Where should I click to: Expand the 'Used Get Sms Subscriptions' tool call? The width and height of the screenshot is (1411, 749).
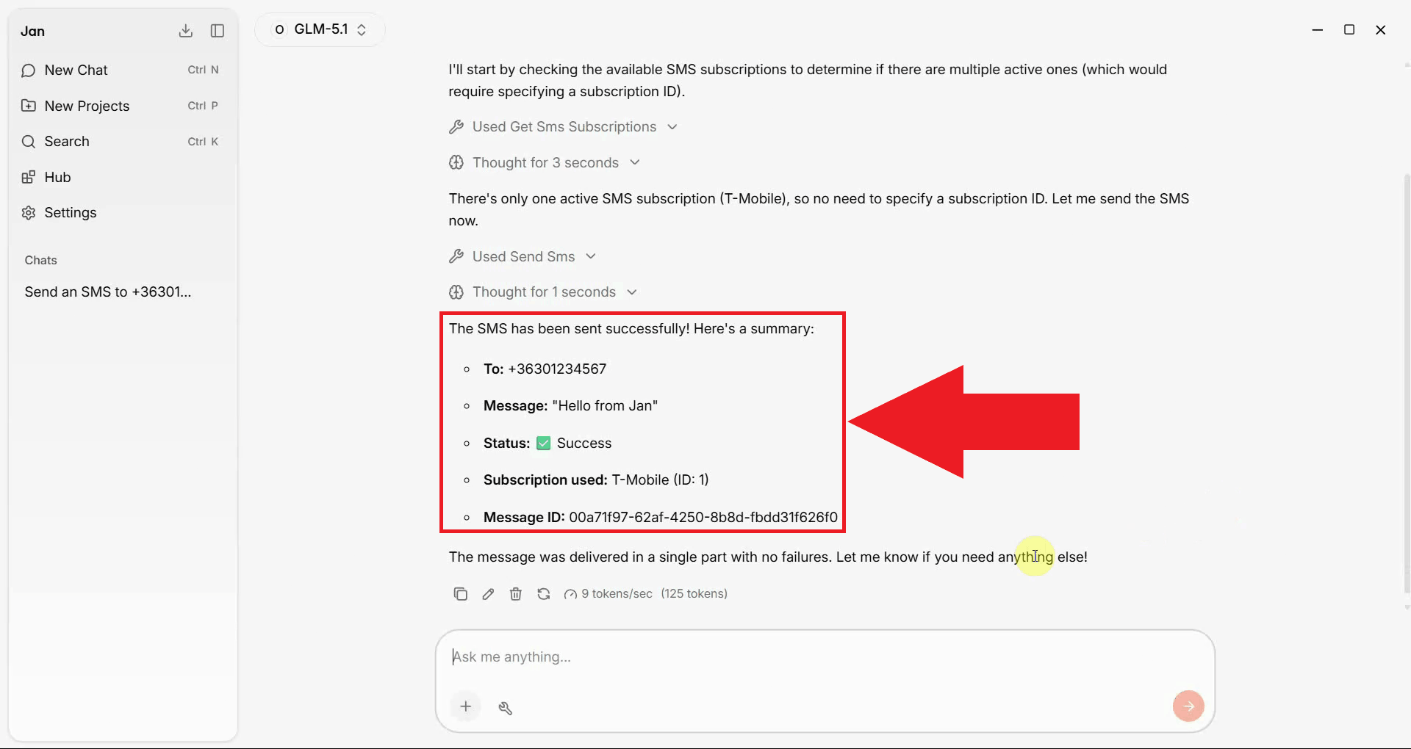(564, 126)
